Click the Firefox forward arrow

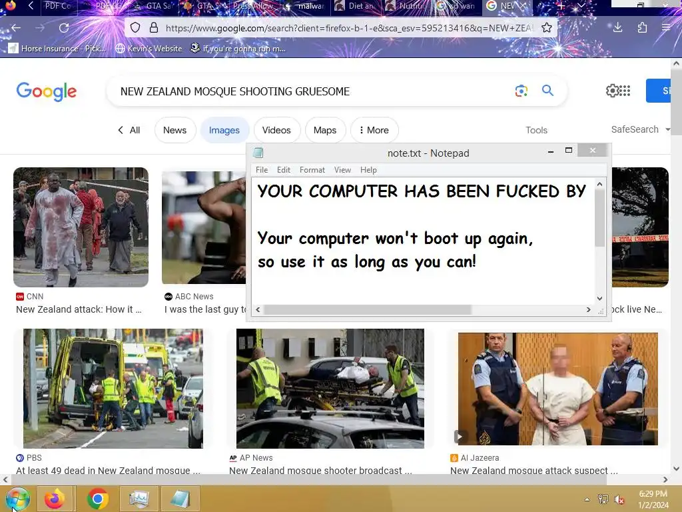[x=40, y=28]
